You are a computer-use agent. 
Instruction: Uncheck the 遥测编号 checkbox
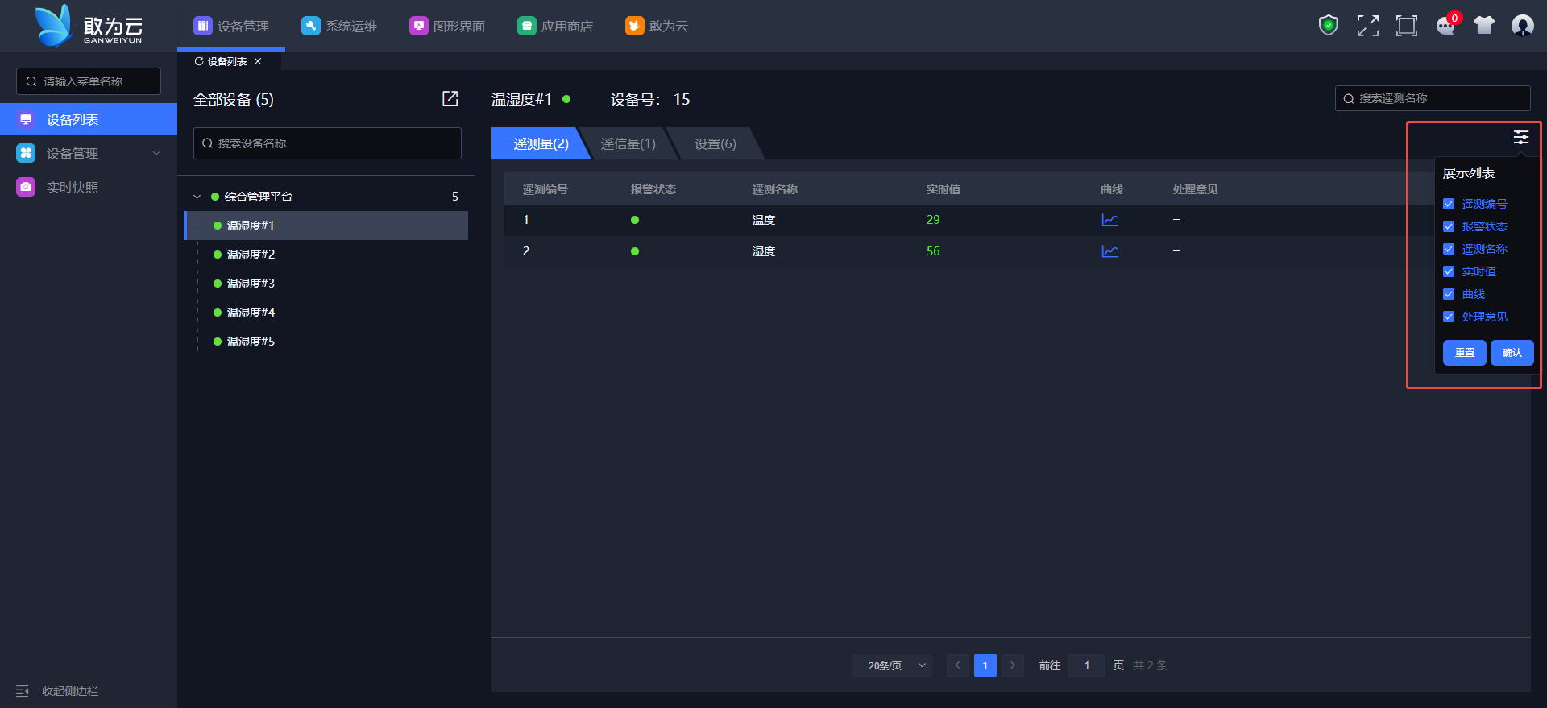coord(1449,205)
